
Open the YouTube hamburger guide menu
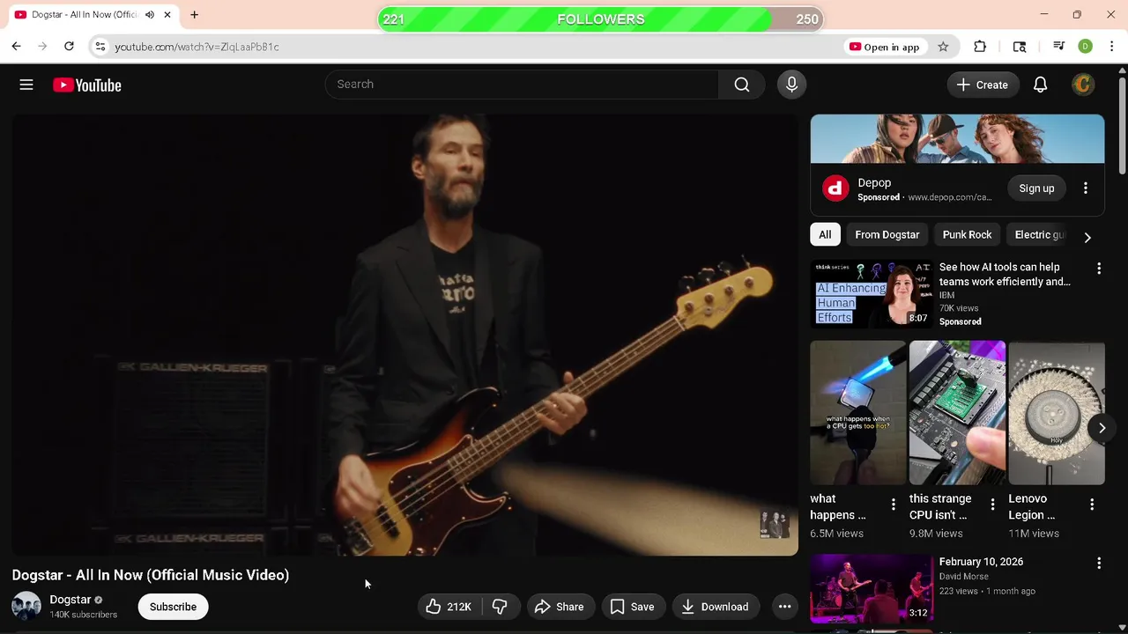click(x=26, y=85)
